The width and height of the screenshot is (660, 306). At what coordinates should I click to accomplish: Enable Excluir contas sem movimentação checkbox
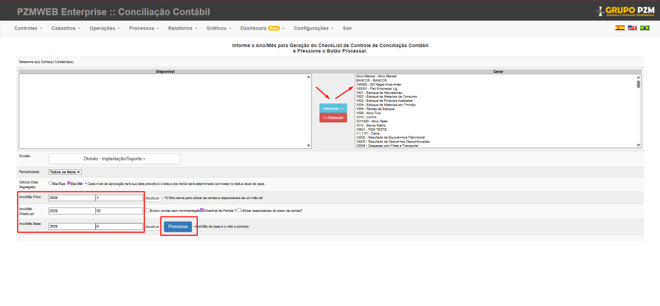click(148, 210)
